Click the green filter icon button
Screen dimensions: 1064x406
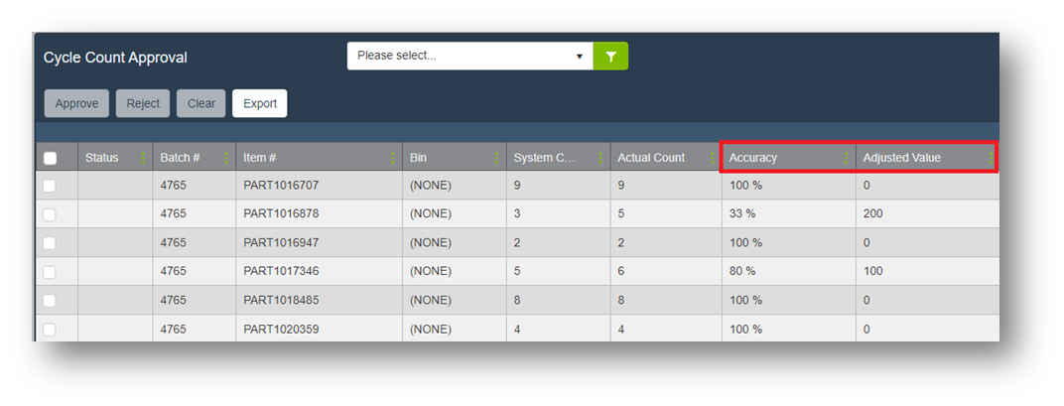tap(610, 57)
